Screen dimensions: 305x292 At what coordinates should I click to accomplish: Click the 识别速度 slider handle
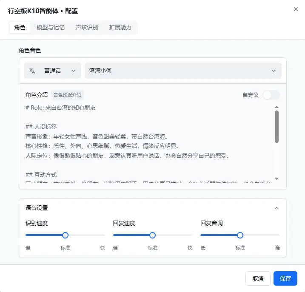66,235
